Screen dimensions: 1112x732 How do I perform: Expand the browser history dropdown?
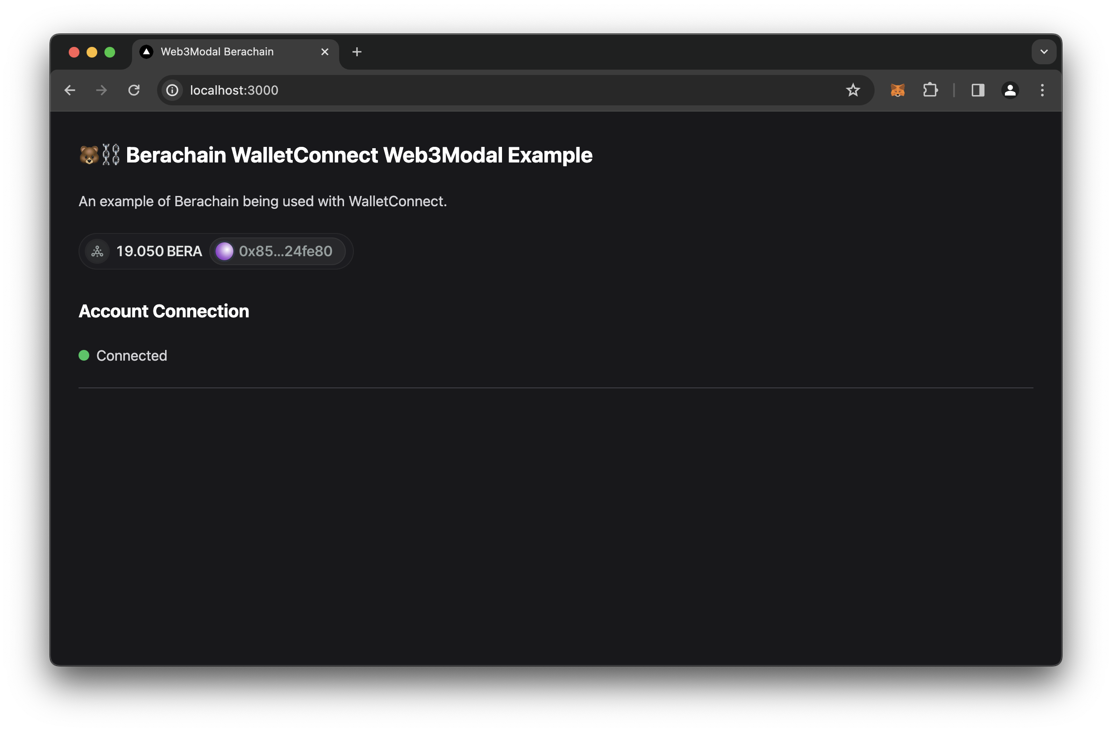coord(1043,51)
